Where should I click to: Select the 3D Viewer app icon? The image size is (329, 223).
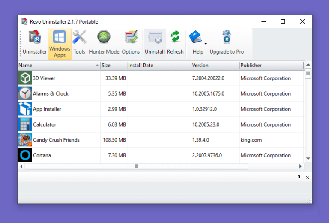tap(25, 78)
